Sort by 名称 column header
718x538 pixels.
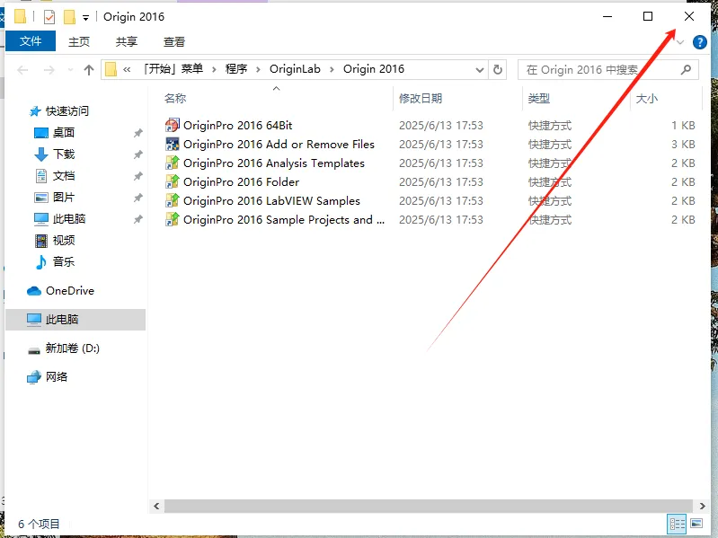(175, 99)
